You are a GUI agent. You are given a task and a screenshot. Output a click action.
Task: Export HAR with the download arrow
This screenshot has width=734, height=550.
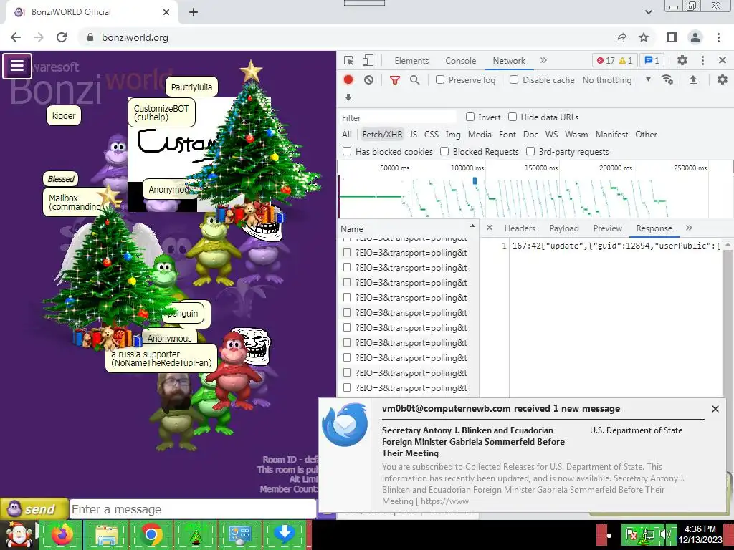click(x=348, y=97)
